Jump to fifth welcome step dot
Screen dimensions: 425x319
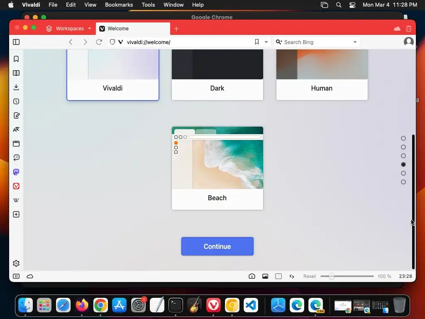click(403, 173)
